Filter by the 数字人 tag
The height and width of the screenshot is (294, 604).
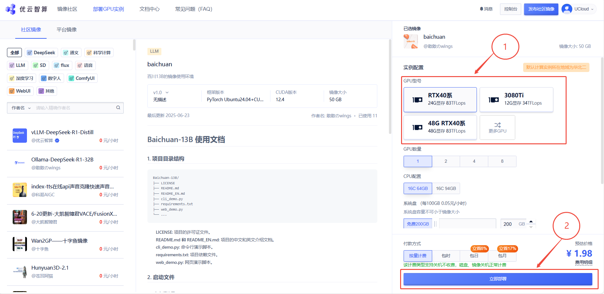click(x=52, y=78)
